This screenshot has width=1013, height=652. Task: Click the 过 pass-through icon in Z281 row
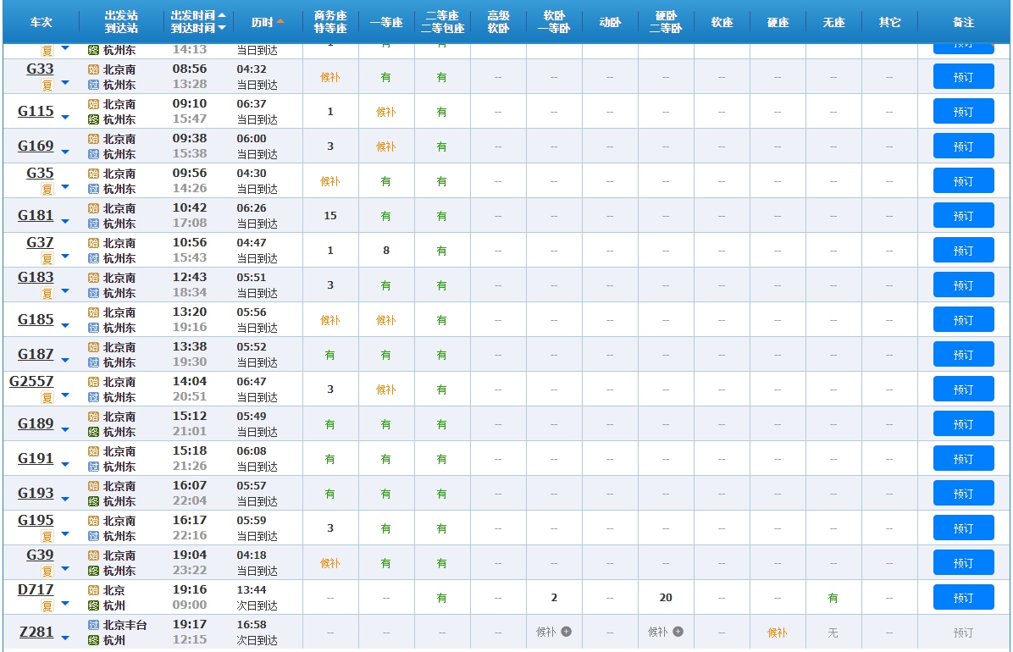point(94,625)
